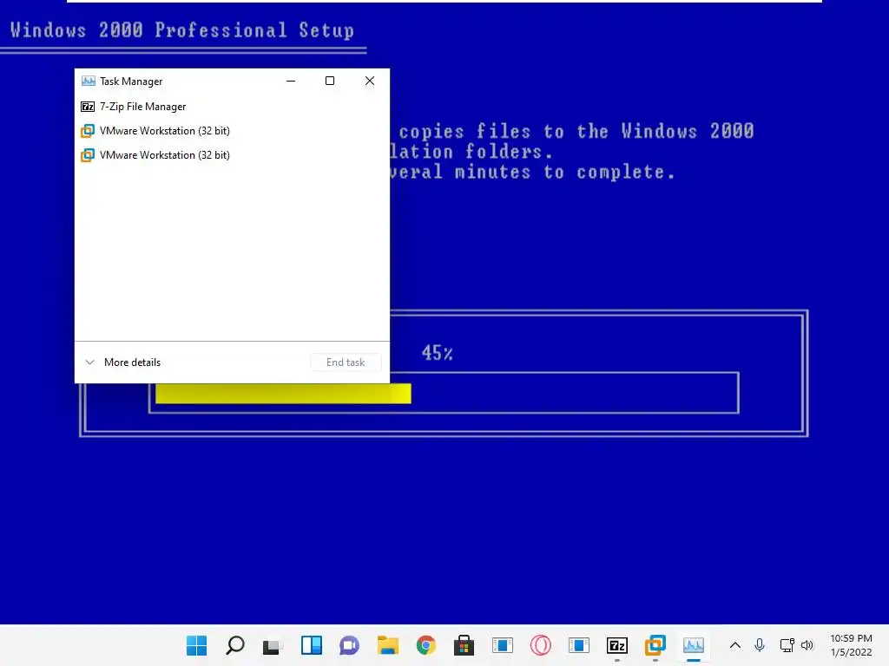Open Google Chrome from the taskbar

point(425,645)
